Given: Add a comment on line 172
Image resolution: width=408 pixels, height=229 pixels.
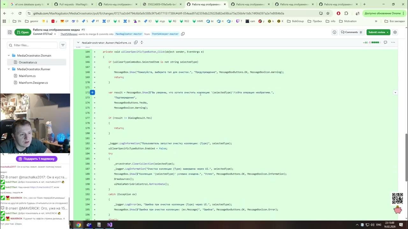Looking at the screenshot, I should point(92,93).
